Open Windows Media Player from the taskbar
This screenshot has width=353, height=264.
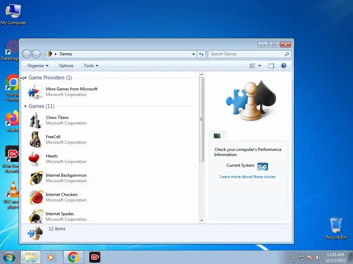pos(52,257)
